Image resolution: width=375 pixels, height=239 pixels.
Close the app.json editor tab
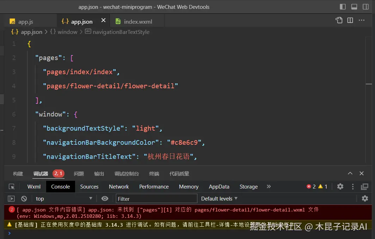click(103, 20)
